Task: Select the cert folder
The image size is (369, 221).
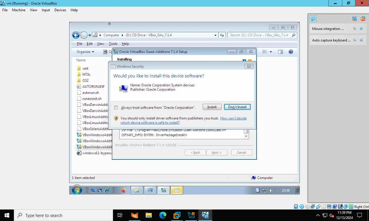Action: click(83, 68)
